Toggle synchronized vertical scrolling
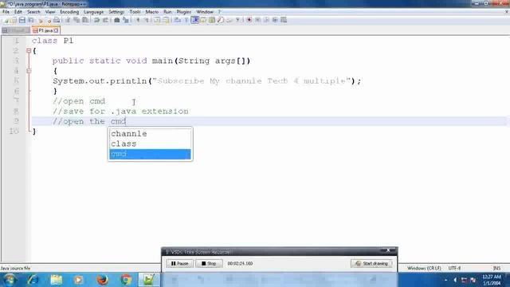The height and width of the screenshot is (287, 510). point(158,20)
